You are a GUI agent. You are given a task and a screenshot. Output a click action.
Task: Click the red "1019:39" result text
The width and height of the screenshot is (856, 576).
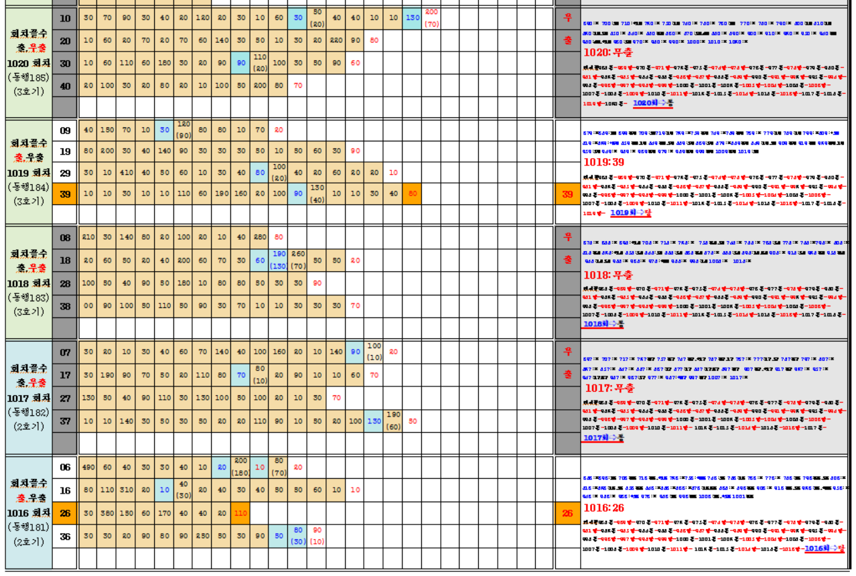tap(605, 163)
